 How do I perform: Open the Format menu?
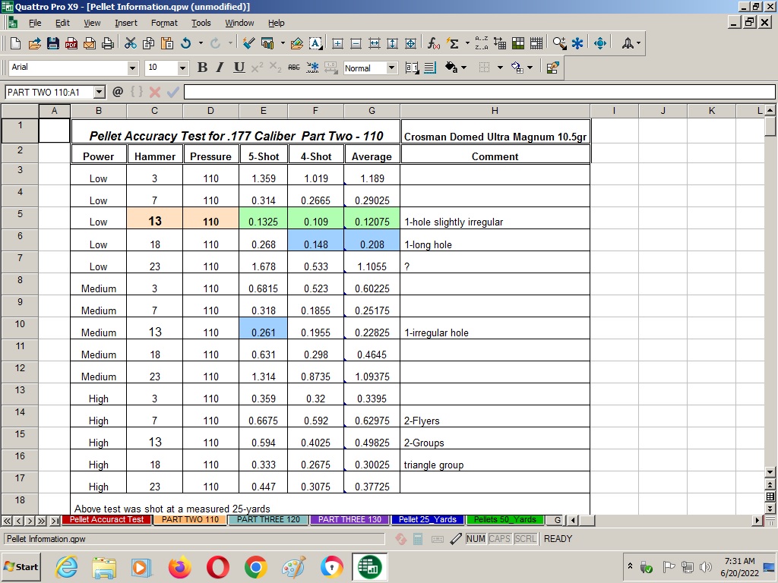click(164, 23)
